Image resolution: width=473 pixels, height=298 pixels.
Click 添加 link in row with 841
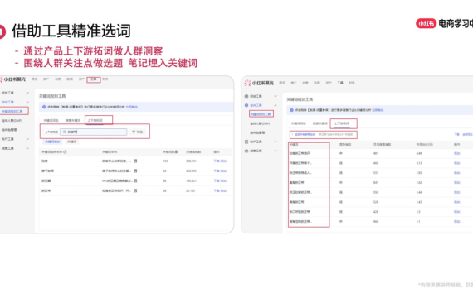click(457, 182)
